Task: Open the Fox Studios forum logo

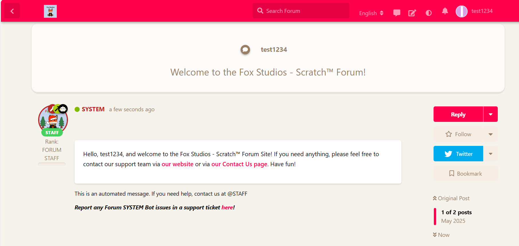Action: point(50,11)
